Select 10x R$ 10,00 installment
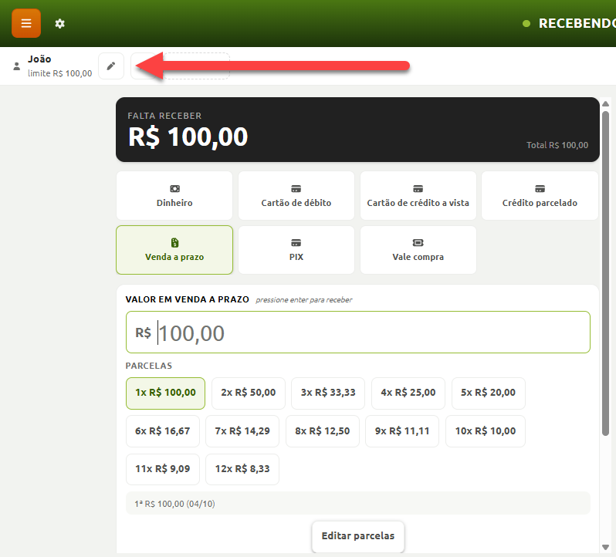The image size is (616, 557). coord(486,431)
